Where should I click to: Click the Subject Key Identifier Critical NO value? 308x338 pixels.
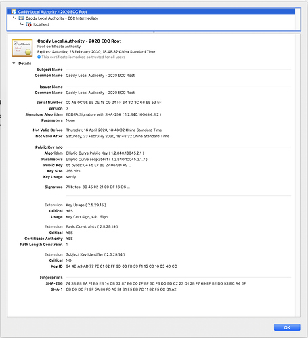[68, 260]
